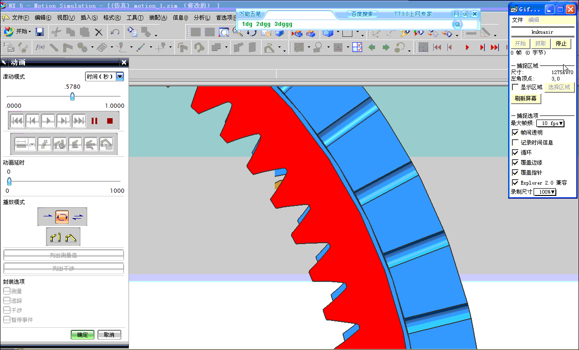The width and height of the screenshot is (579, 350).
Task: Click the checklist grid icon in toolbar
Action: tap(357, 47)
